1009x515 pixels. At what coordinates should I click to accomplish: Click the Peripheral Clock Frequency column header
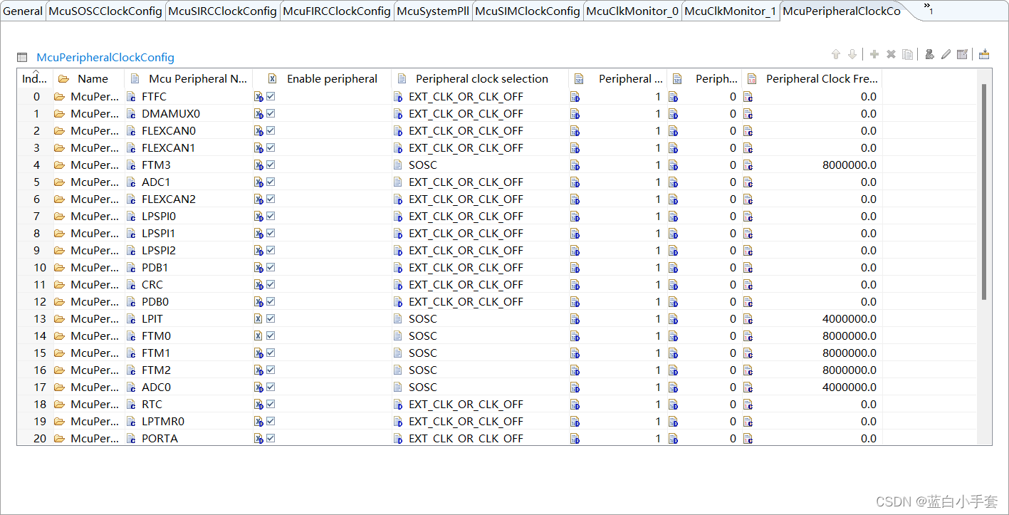point(812,79)
